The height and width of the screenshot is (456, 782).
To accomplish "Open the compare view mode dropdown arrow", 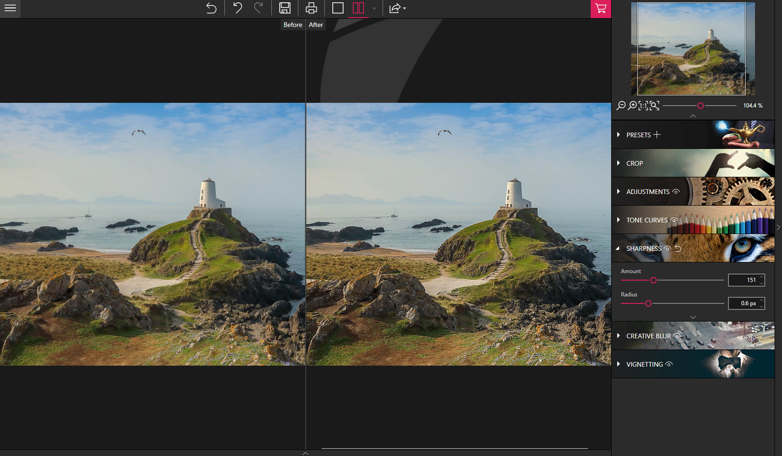I will pyautogui.click(x=374, y=9).
